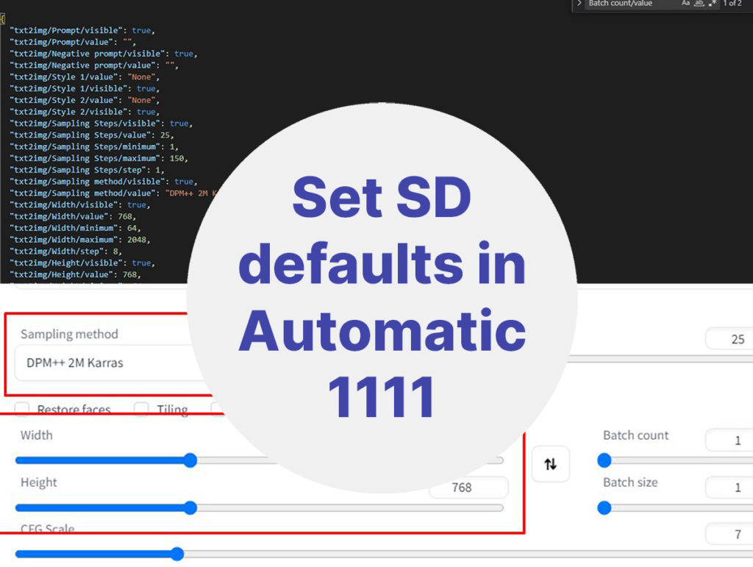Click the line "txt2img/Sampling Steps/value": 25
Screen dimensions: 753x567
coord(91,135)
